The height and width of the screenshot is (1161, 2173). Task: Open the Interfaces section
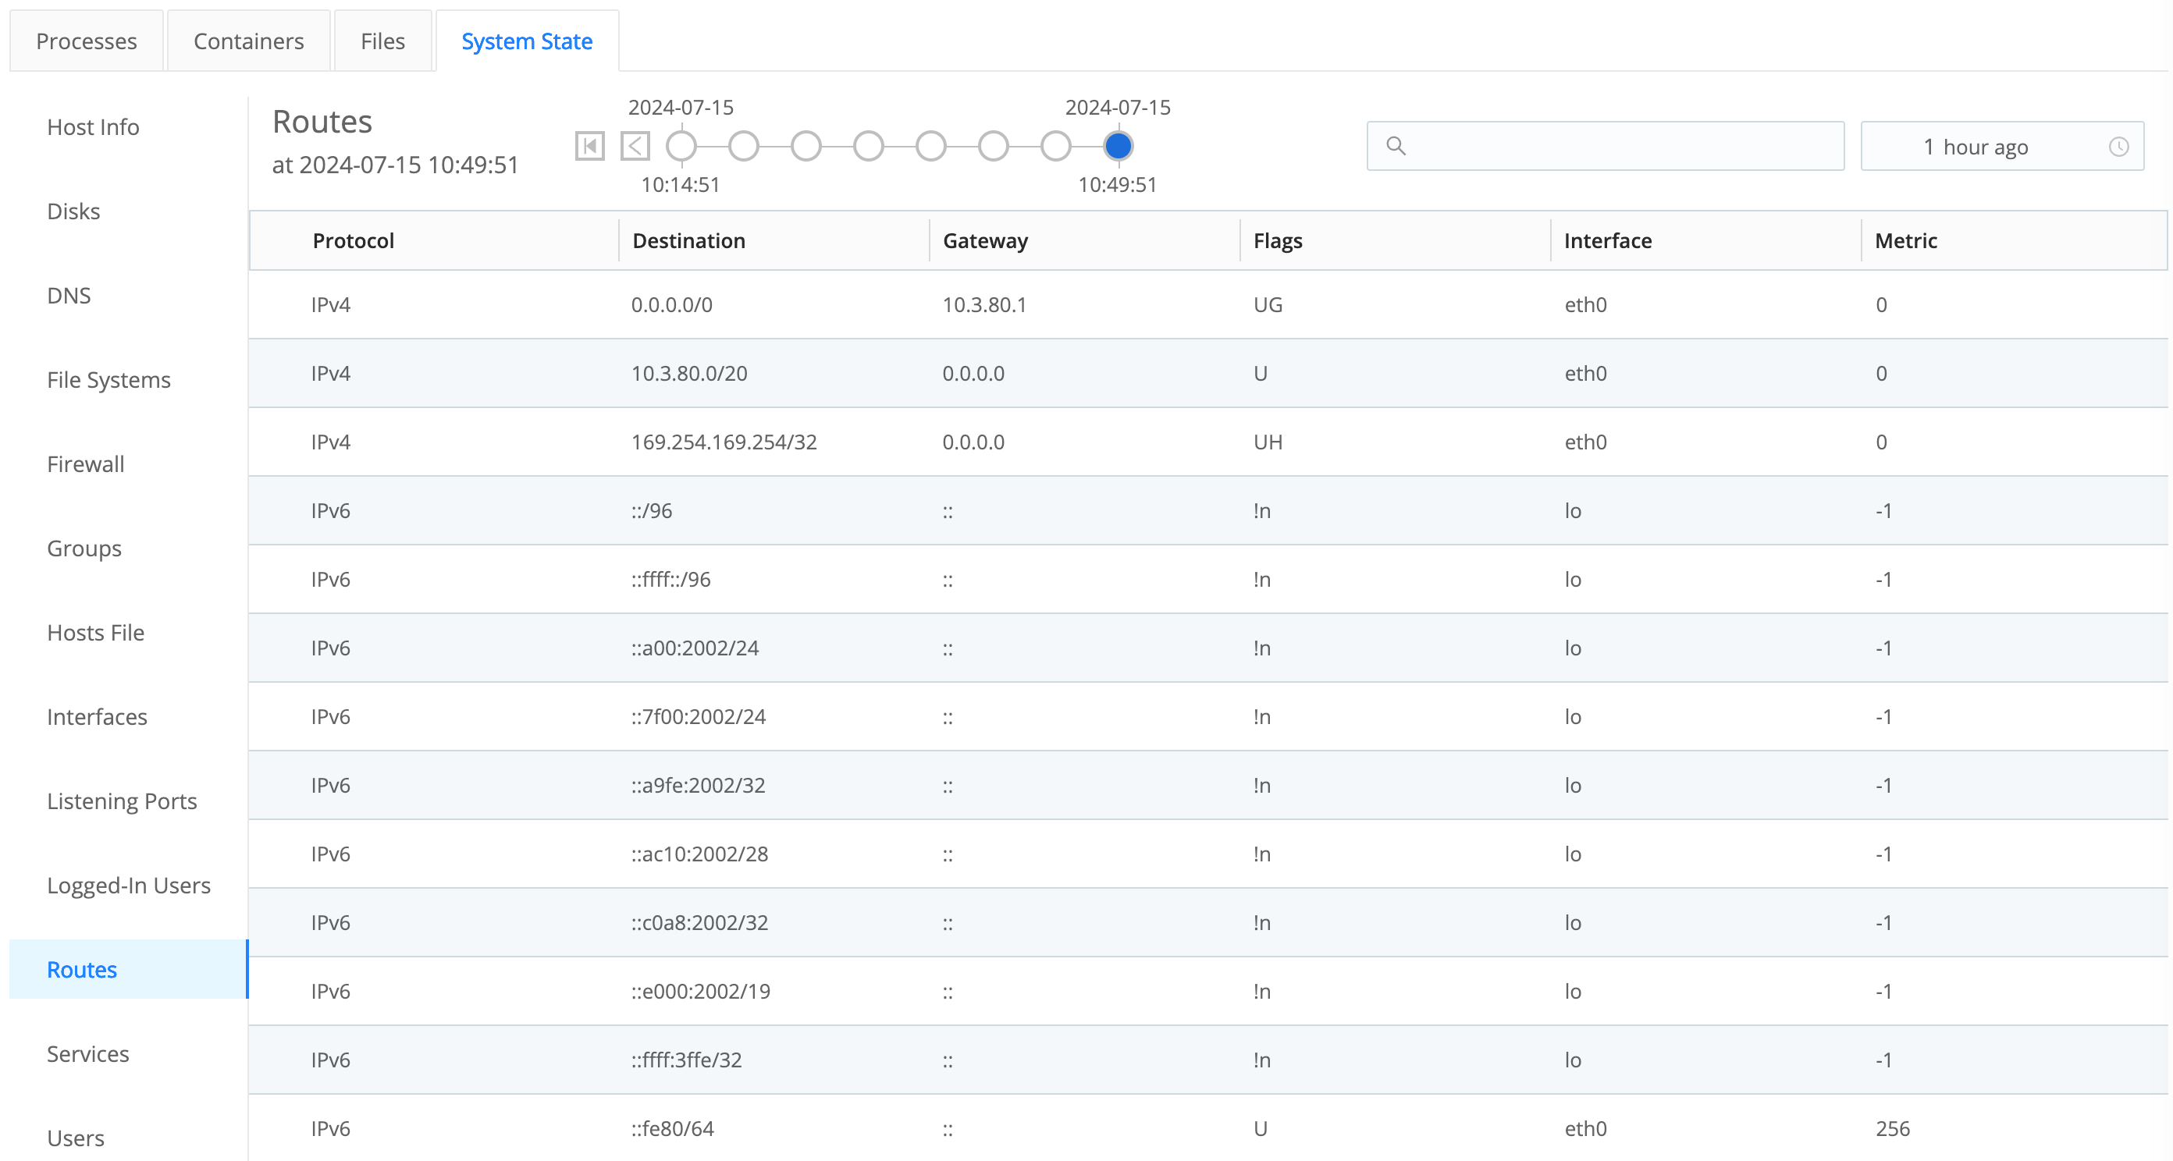pos(96,715)
